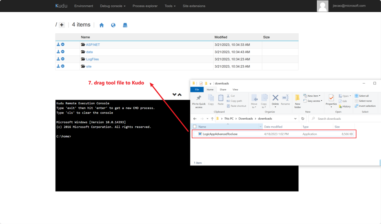Click the Delete ribbon button
Image resolution: width=381 pixels, height=224 pixels.
(275, 101)
